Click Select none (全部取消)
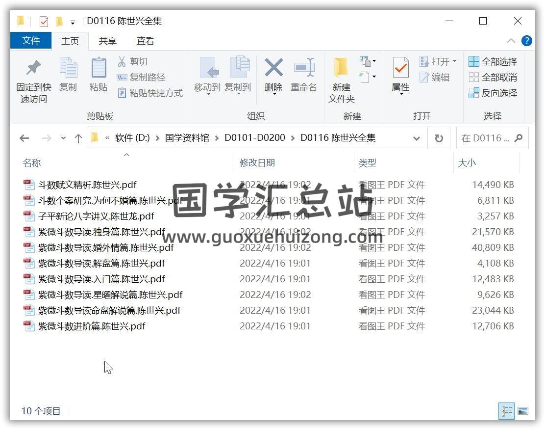Screen dimensions: 545x430 pyautogui.click(x=493, y=77)
